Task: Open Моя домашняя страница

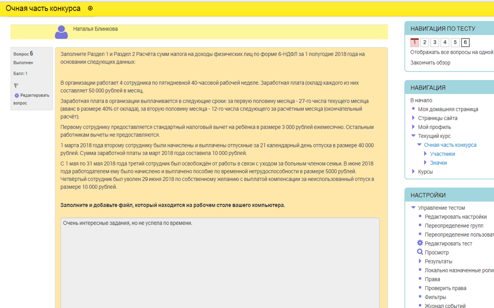Action: pyautogui.click(x=448, y=109)
